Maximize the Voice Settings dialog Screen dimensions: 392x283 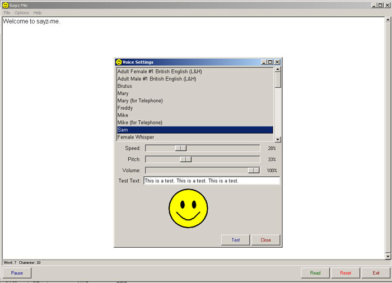click(x=270, y=62)
